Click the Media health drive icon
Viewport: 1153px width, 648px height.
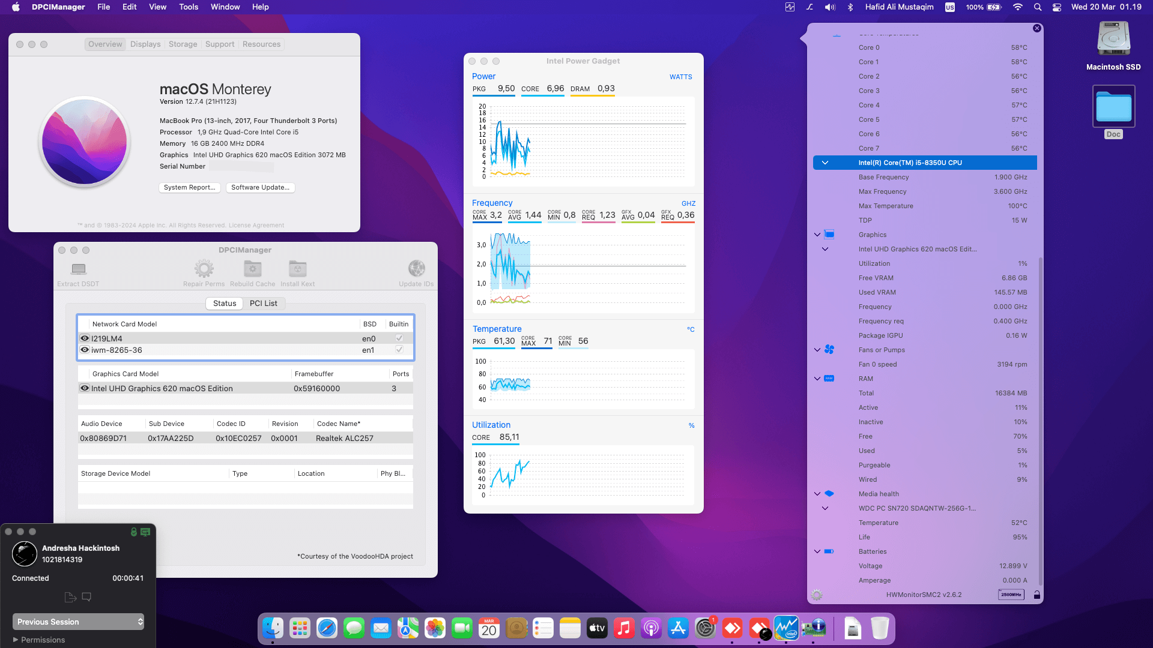[x=829, y=493]
